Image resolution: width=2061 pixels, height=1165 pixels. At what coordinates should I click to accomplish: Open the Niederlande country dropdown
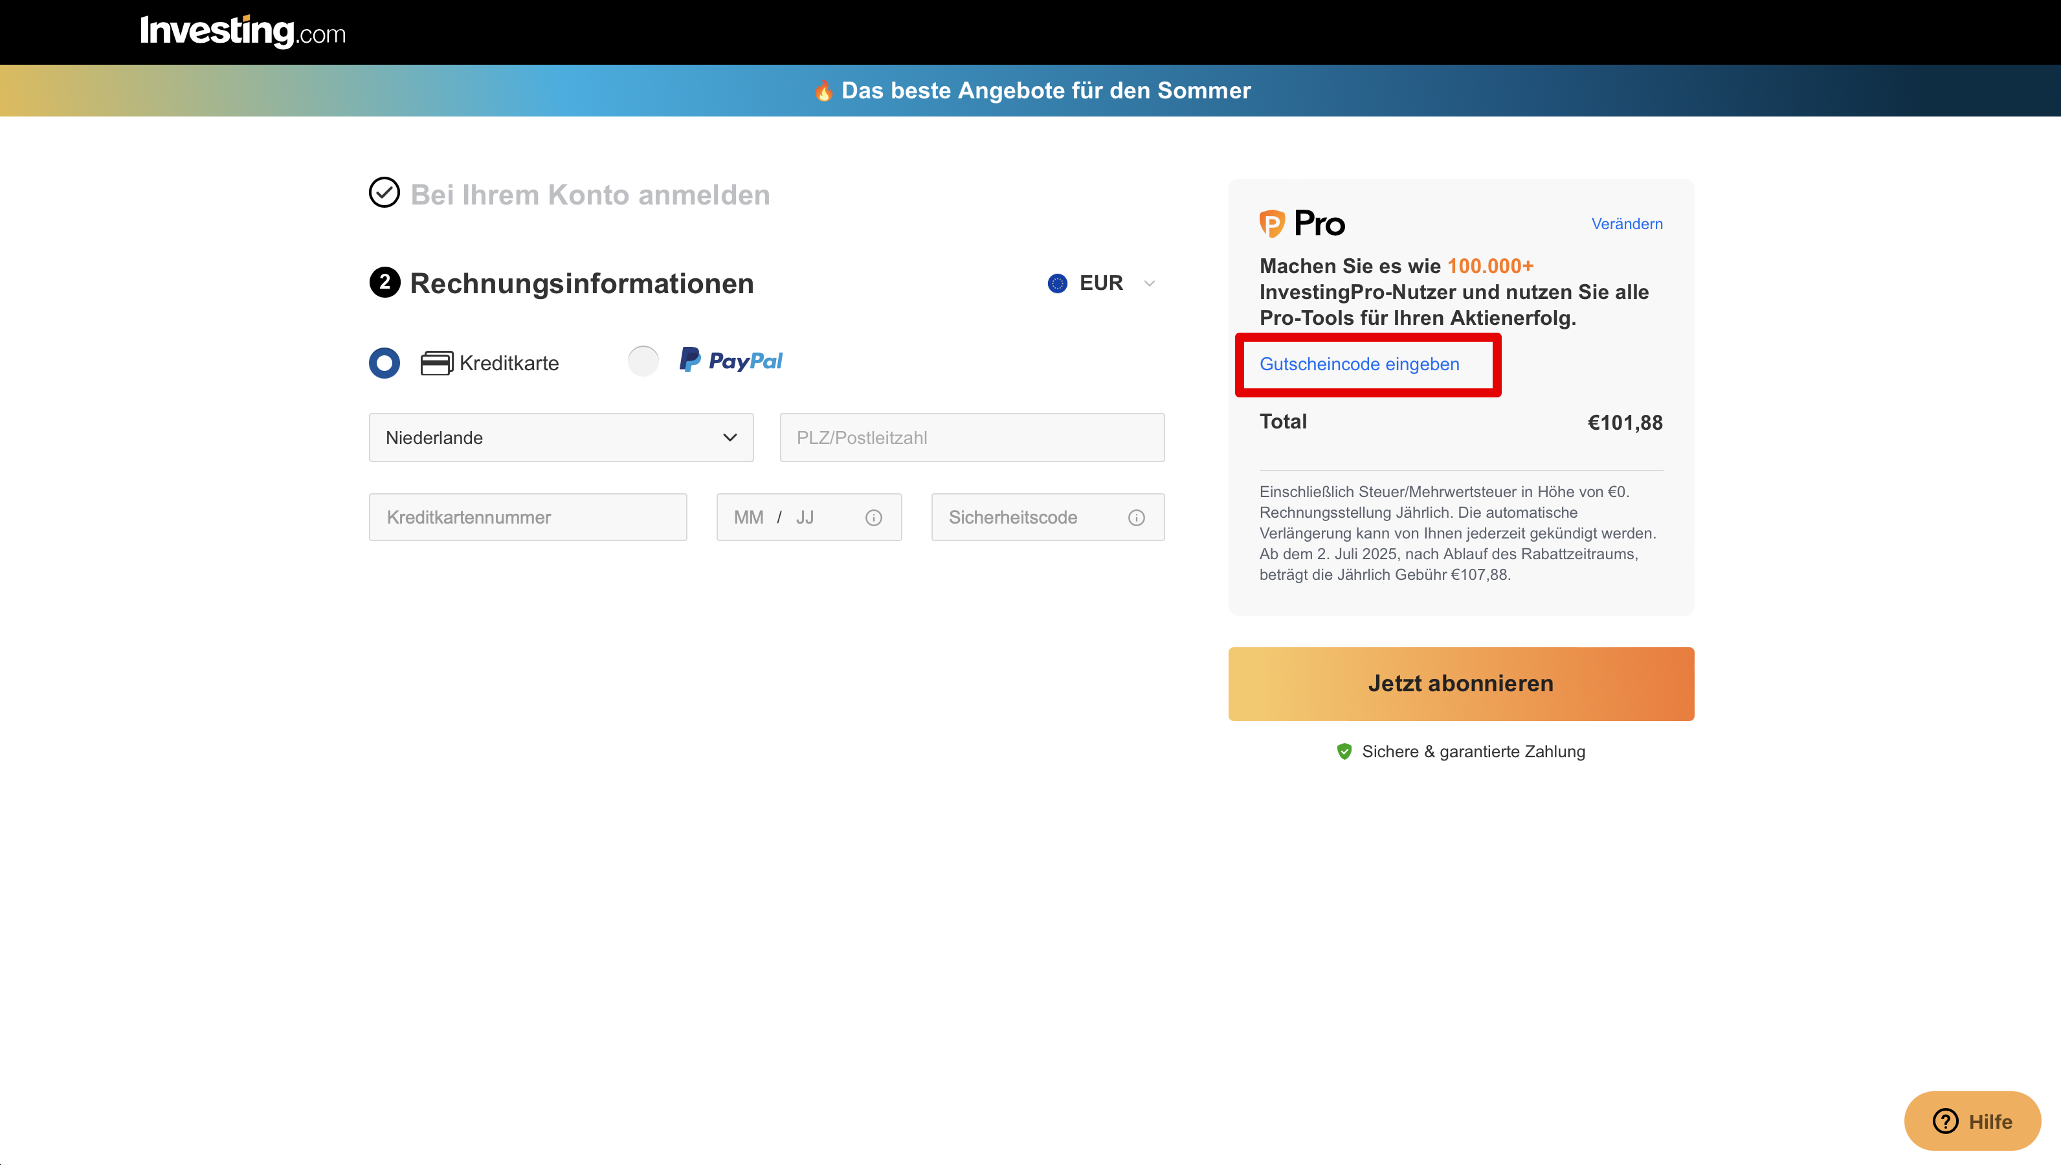tap(561, 438)
